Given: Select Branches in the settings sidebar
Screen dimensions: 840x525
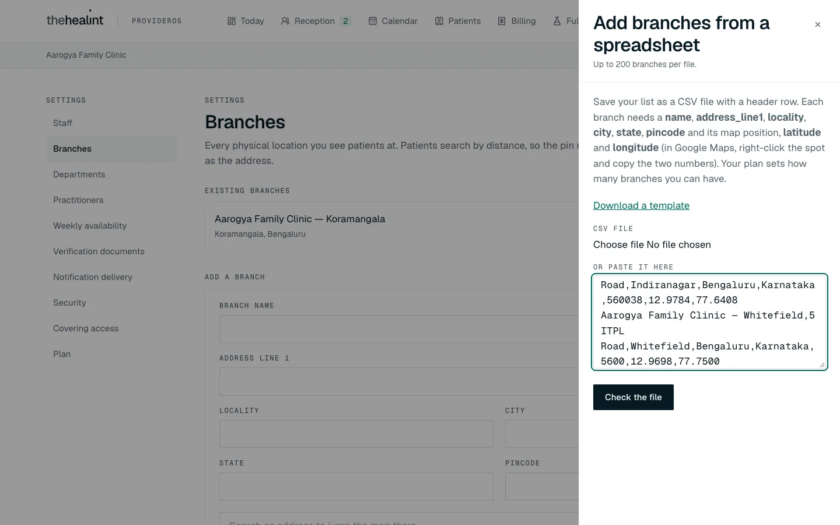Looking at the screenshot, I should coord(112,149).
